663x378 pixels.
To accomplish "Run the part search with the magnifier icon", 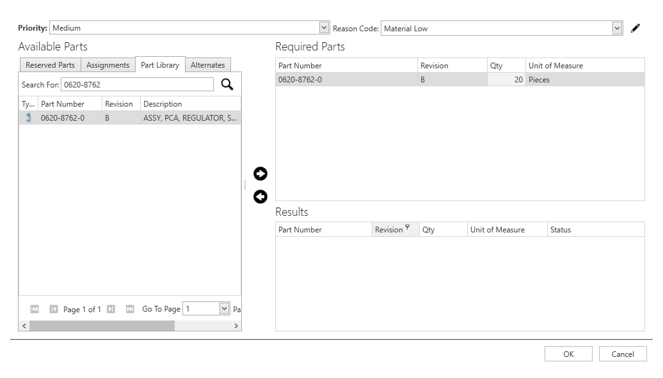I will point(227,84).
